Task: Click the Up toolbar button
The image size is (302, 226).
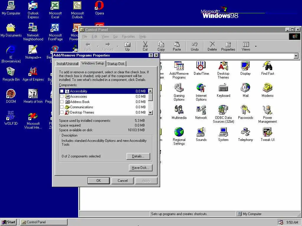Action: pyautogui.click(x=127, y=46)
